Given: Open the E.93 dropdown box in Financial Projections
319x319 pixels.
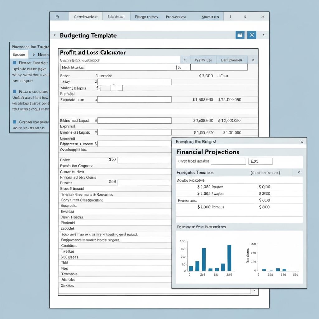Looking at the screenshot, I should (x=260, y=161).
